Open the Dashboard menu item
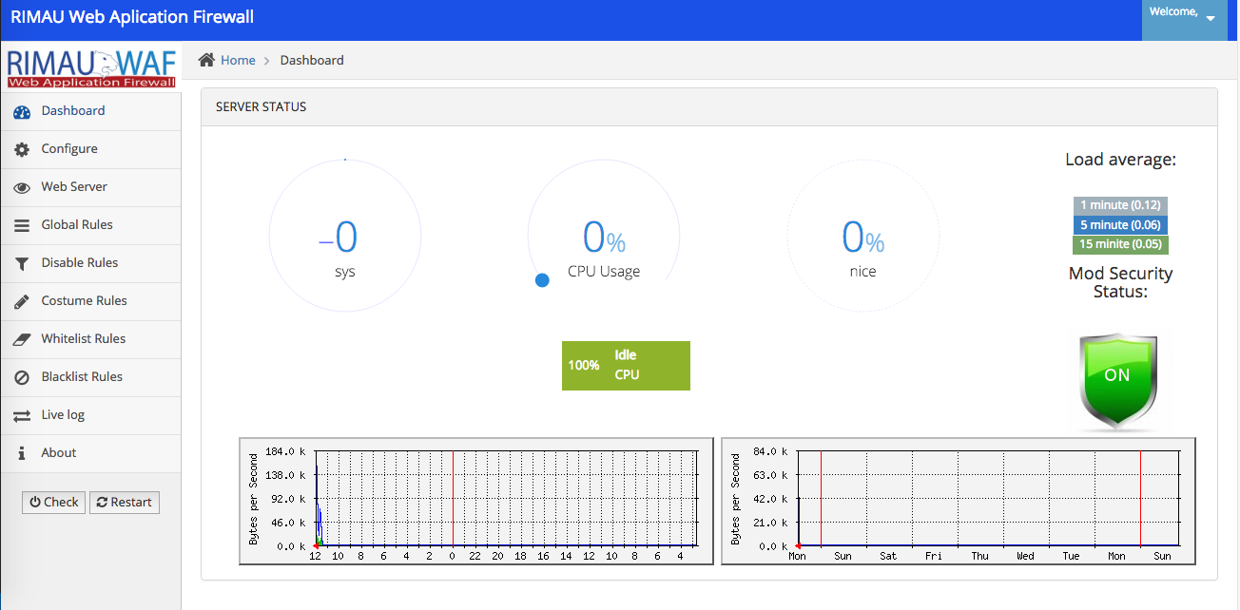 90,111
